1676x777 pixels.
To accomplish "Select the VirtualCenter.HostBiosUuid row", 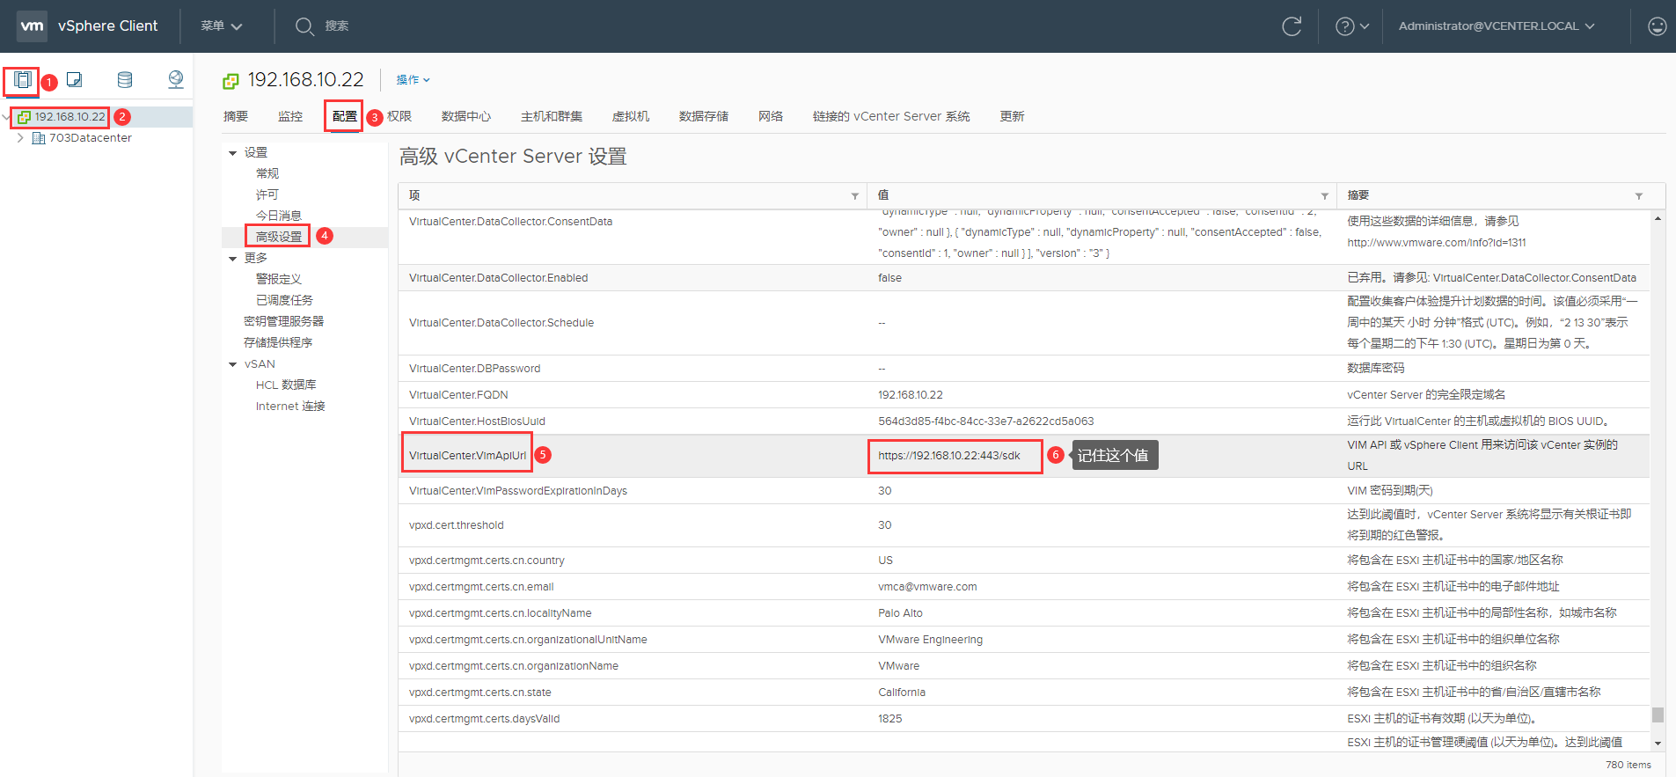I will tap(1024, 421).
